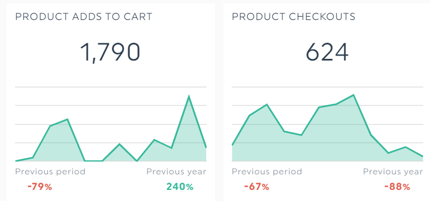Click the 240% previous year change
This screenshot has height=201, width=430.
[180, 187]
